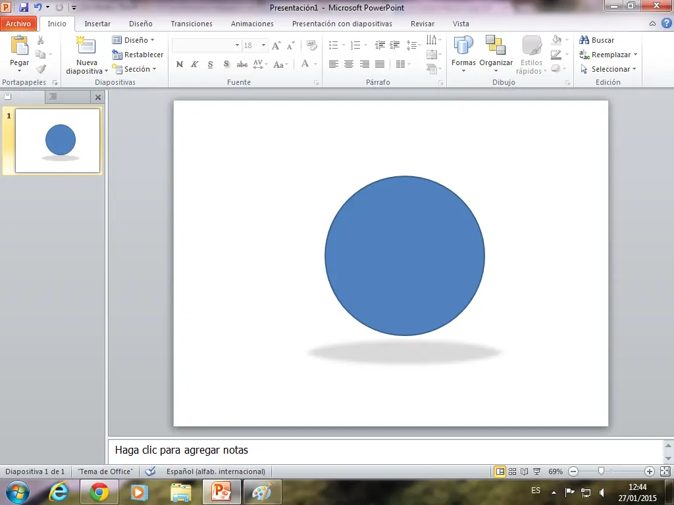Viewport: 674px width, 505px height.
Task: Open the change case Aa dropdown
Action: click(x=280, y=64)
